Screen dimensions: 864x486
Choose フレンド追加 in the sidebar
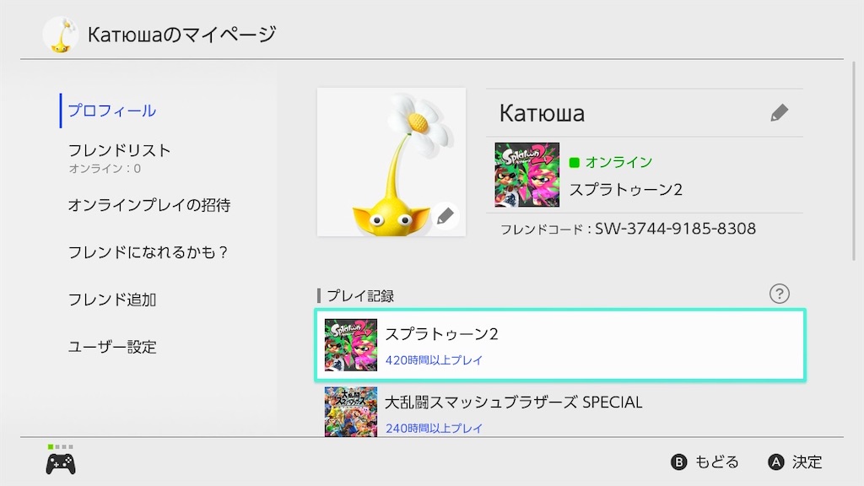112,300
